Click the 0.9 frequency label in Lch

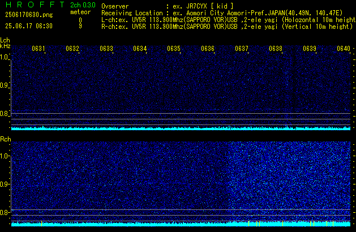(4, 85)
